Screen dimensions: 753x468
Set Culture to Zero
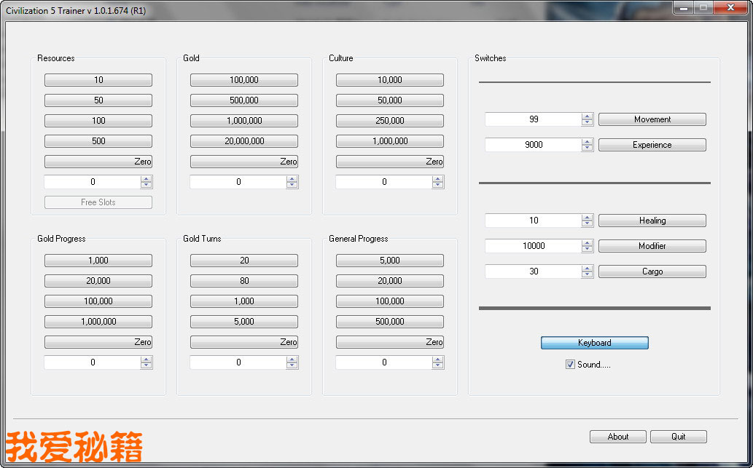point(389,162)
